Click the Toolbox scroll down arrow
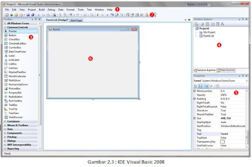 [40, 149]
